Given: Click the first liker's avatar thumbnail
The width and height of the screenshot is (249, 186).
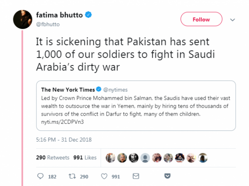Looking at the screenshot, I should click(x=111, y=158).
